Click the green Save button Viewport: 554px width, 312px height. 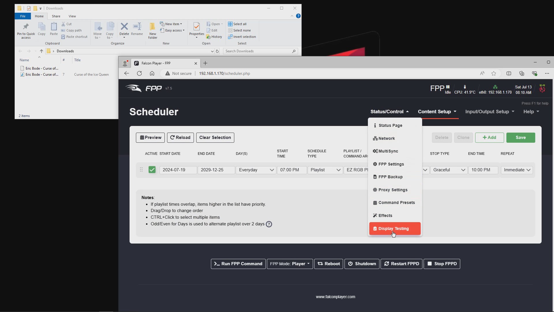click(521, 138)
